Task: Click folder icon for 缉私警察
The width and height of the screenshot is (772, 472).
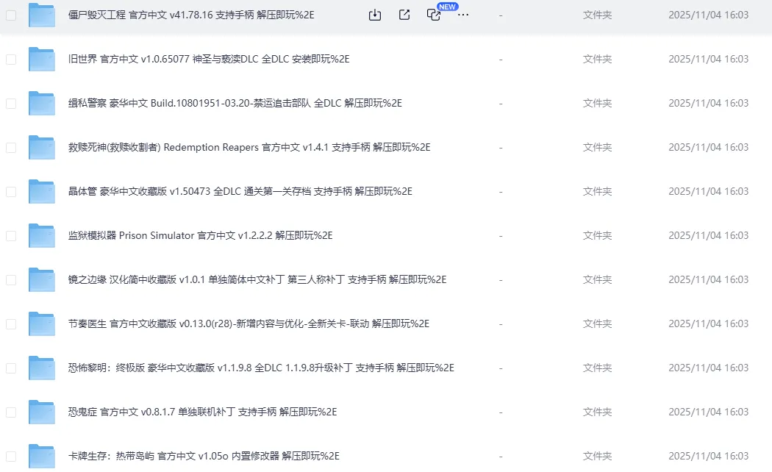Action: click(x=41, y=103)
